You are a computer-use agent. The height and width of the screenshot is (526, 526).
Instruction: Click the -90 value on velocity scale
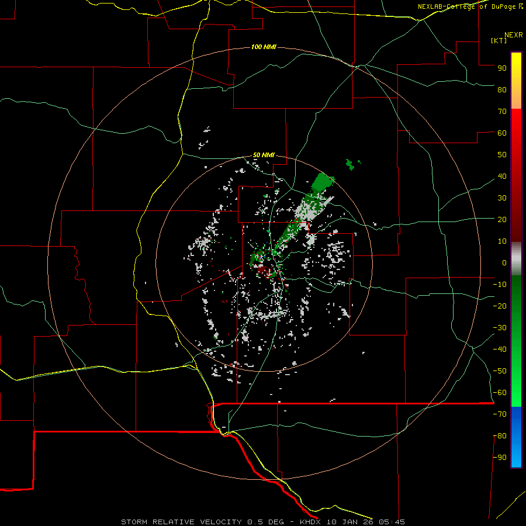point(500,458)
